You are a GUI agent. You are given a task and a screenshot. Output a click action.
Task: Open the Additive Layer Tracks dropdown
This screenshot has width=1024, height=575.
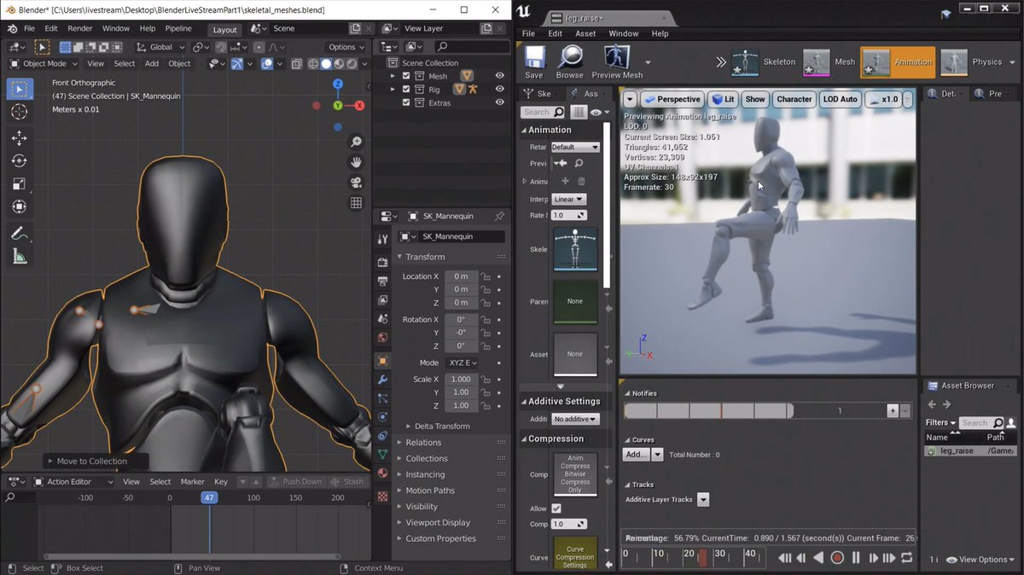pyautogui.click(x=703, y=499)
